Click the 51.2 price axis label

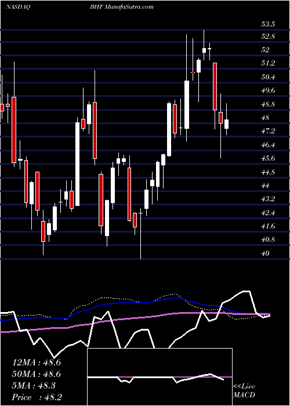click(268, 63)
